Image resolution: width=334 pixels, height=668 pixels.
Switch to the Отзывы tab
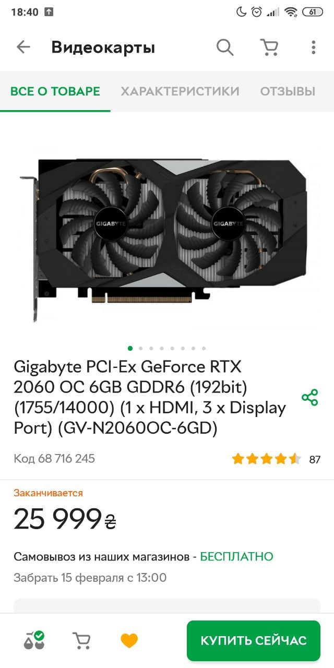pos(288,91)
